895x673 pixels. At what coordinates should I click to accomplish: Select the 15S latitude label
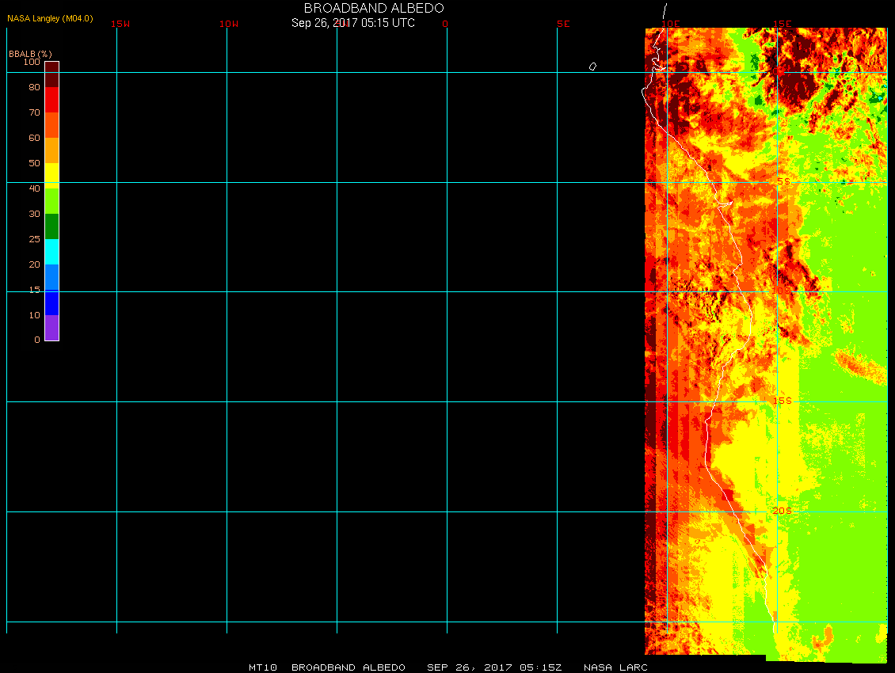point(782,401)
